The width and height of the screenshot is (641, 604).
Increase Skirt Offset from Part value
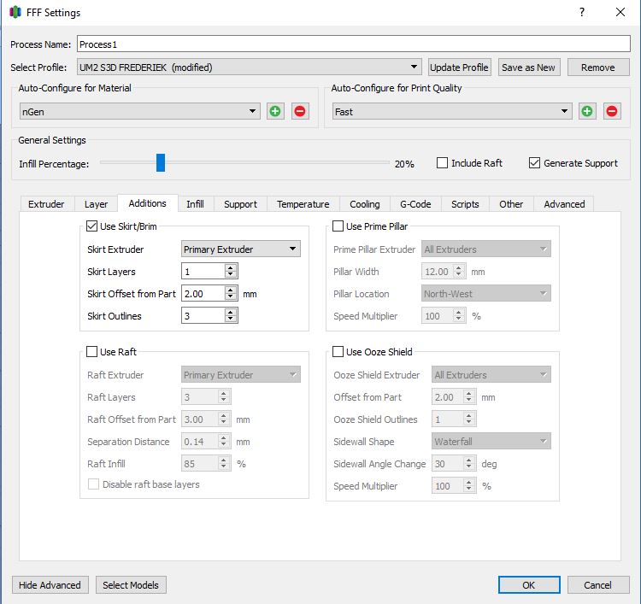(230, 290)
